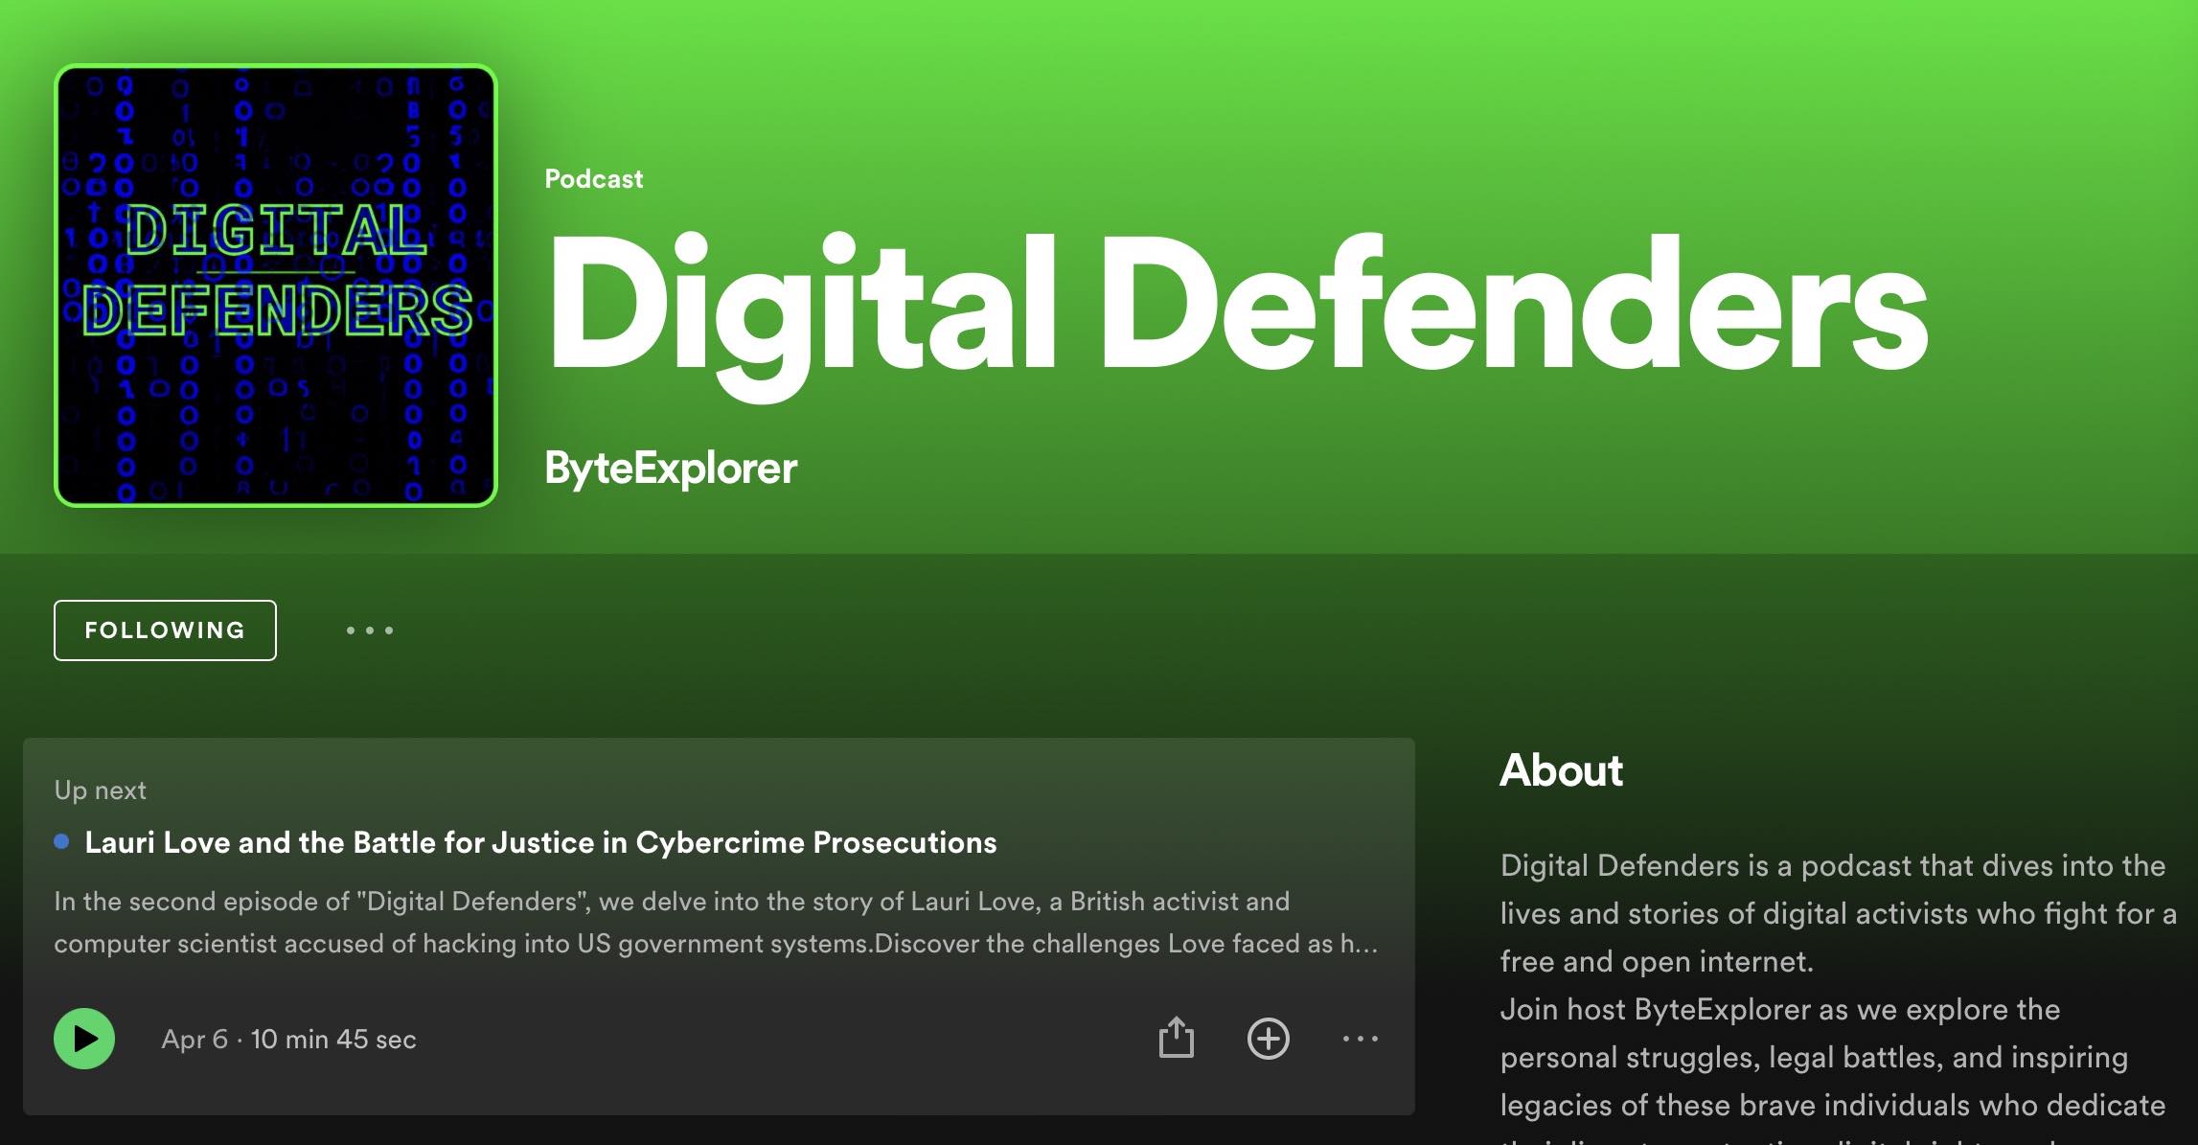Click the 10 min 45 sec duration

pyautogui.click(x=333, y=1040)
